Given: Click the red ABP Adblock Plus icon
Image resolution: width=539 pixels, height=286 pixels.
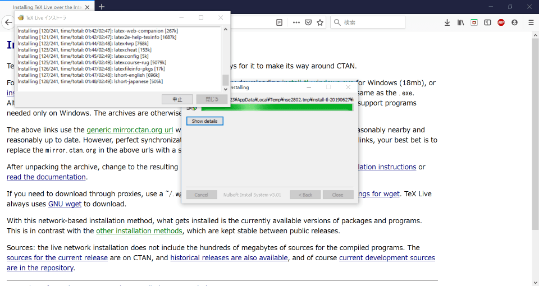Looking at the screenshot, I should point(501,22).
